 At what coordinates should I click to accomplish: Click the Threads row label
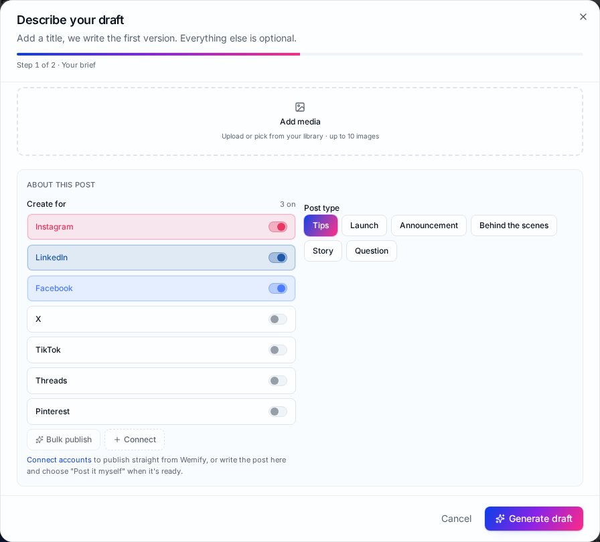coord(52,381)
